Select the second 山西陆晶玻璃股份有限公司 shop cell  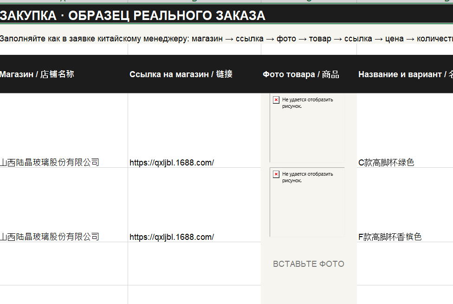coord(64,205)
